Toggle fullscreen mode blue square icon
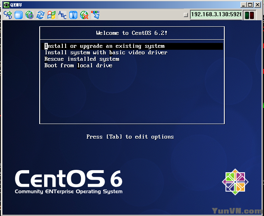Image resolution: width=264 pixels, height=216 pixels. pos(19,15)
